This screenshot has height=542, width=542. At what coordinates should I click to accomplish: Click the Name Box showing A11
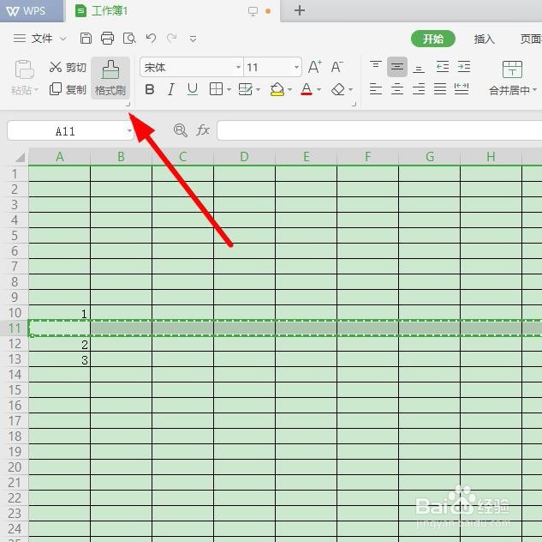pos(66,131)
